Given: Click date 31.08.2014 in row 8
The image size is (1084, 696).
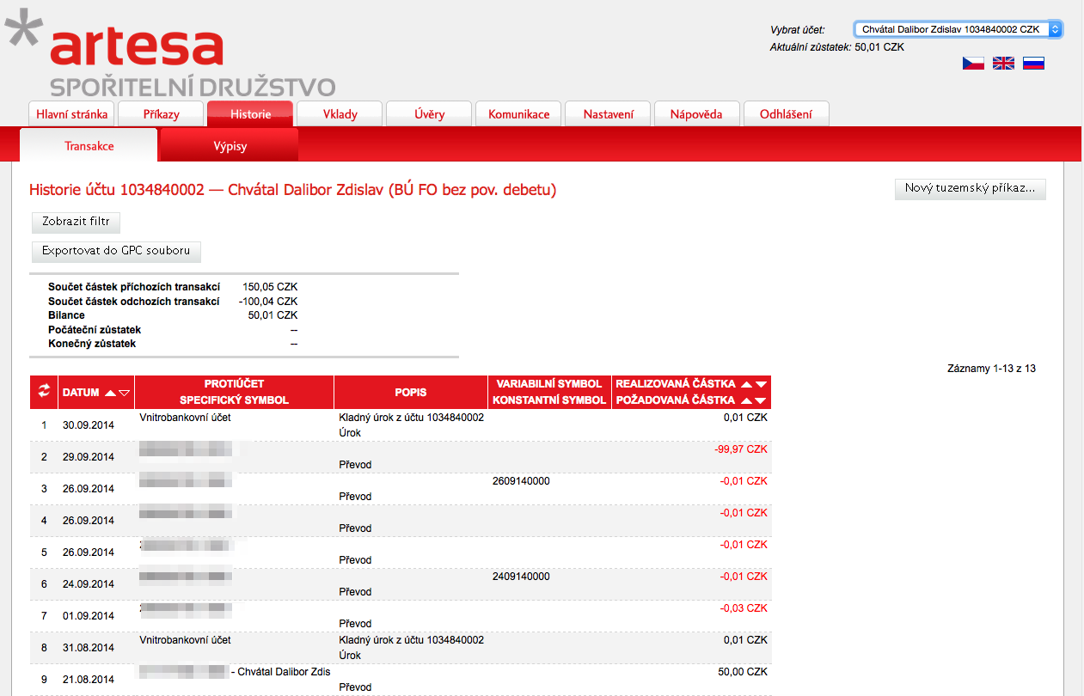Looking at the screenshot, I should click(89, 647).
